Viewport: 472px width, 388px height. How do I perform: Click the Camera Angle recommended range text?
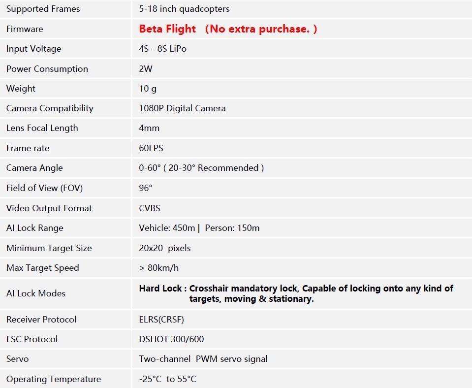[x=201, y=168]
